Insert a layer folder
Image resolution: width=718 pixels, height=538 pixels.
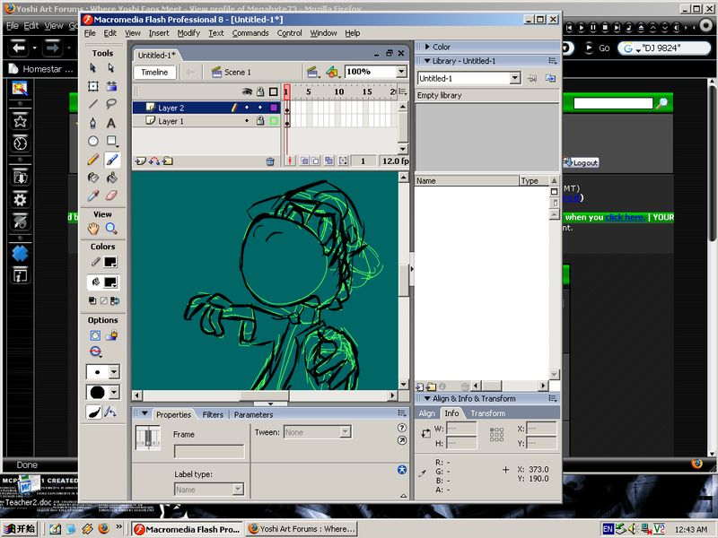(168, 161)
